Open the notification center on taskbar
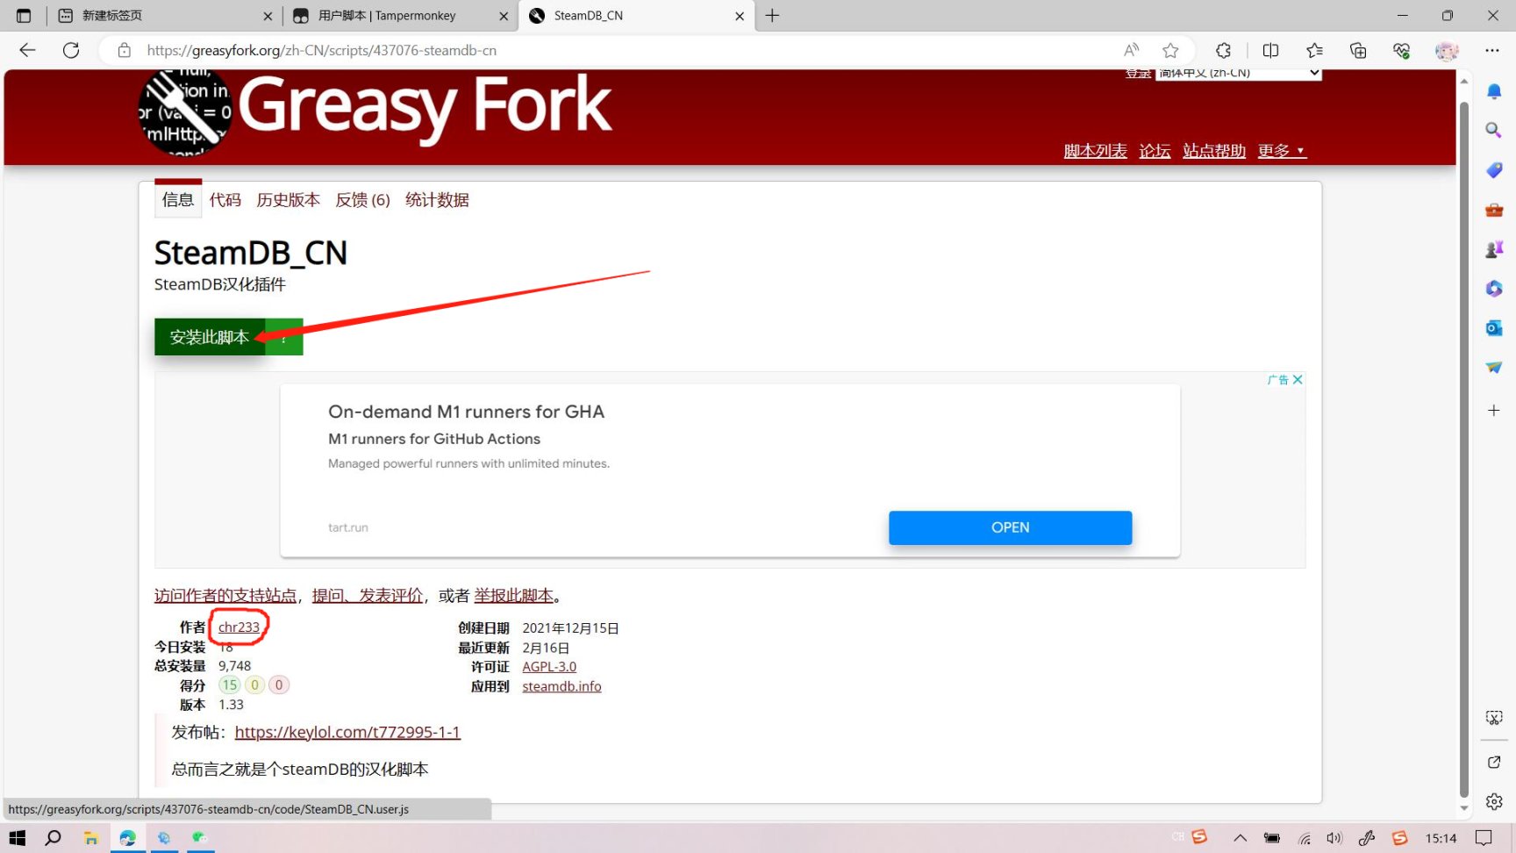This screenshot has width=1516, height=853. pos(1484,838)
